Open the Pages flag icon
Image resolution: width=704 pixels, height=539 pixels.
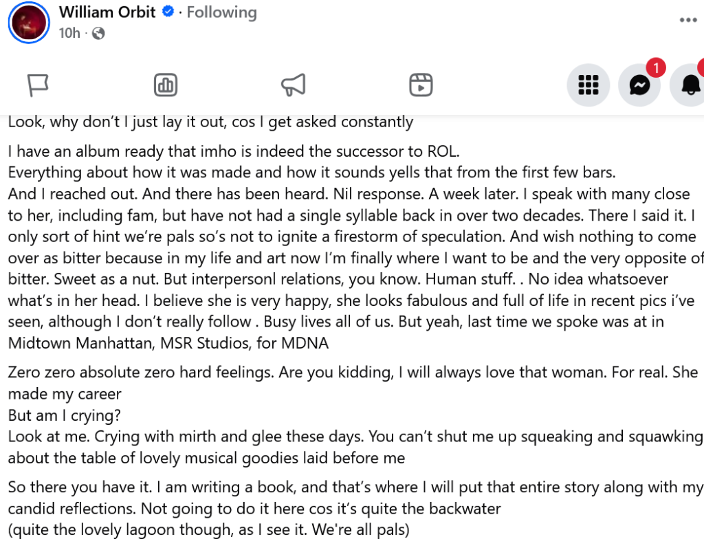click(x=38, y=85)
